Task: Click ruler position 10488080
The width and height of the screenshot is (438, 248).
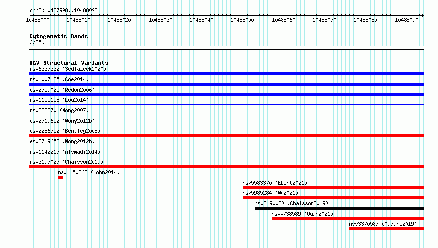Action: click(365, 20)
